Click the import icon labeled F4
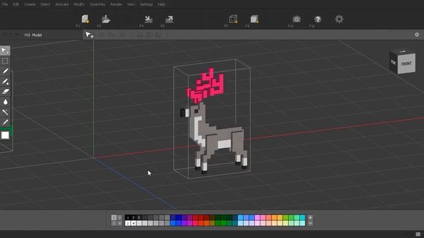Image resolution: width=424 pixels, height=238 pixels. click(148, 19)
